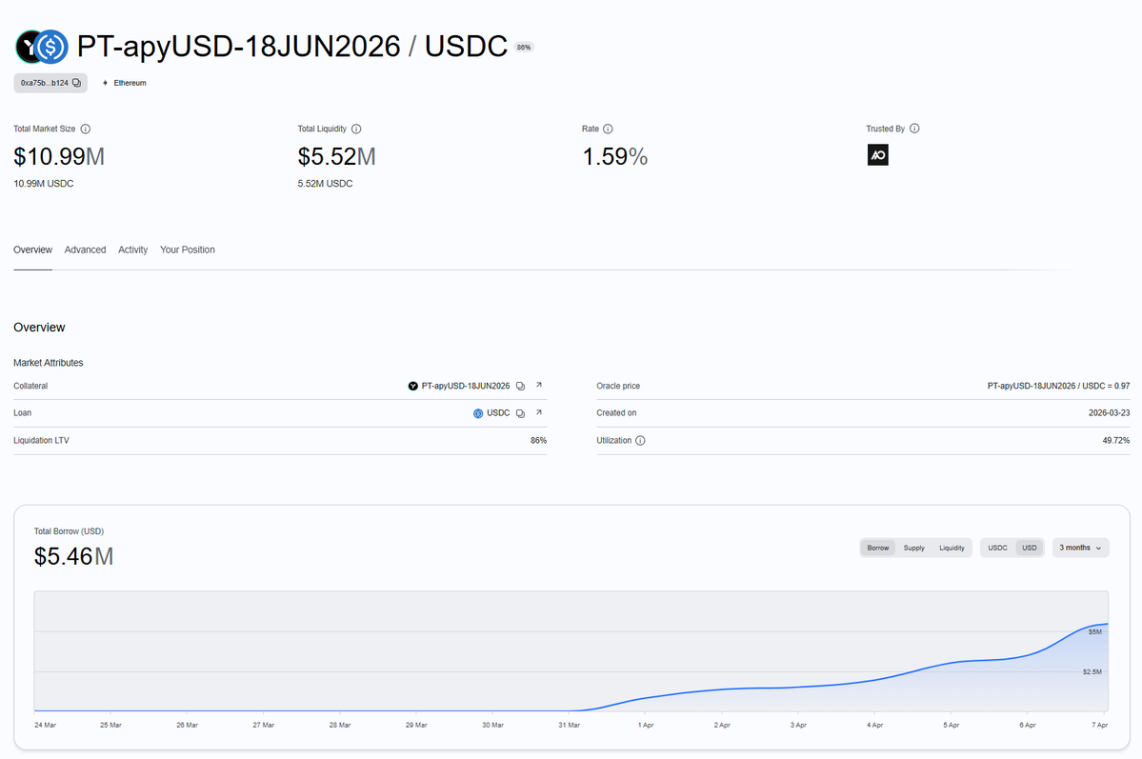Click the 86% LLTV badge near title

[524, 48]
